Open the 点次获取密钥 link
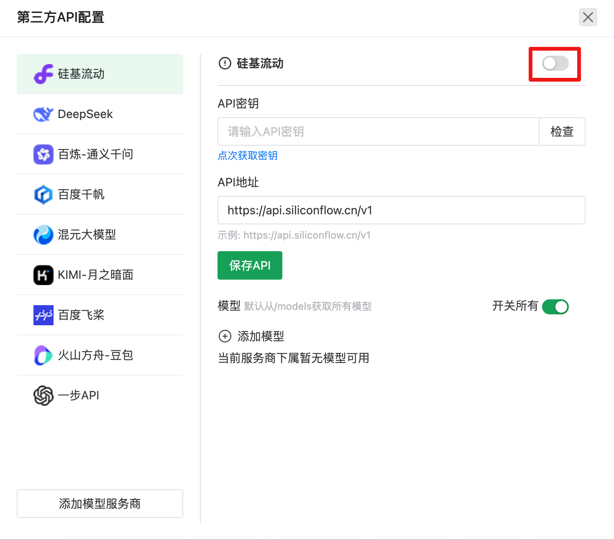 tap(247, 156)
